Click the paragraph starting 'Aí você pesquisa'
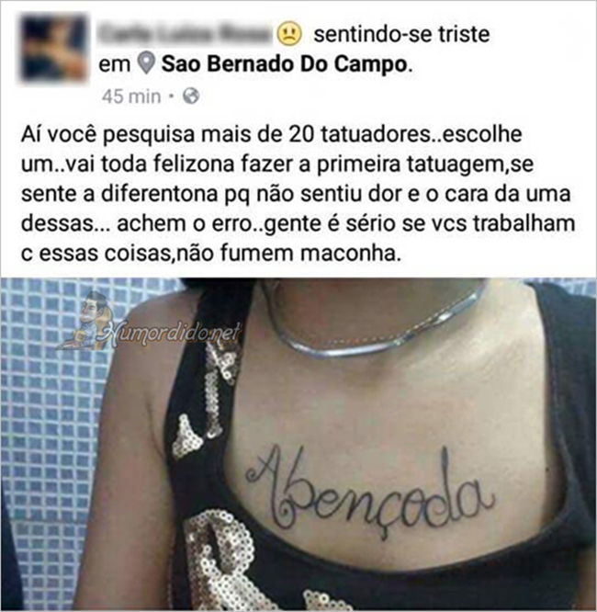This screenshot has width=597, height=612. (x=298, y=194)
